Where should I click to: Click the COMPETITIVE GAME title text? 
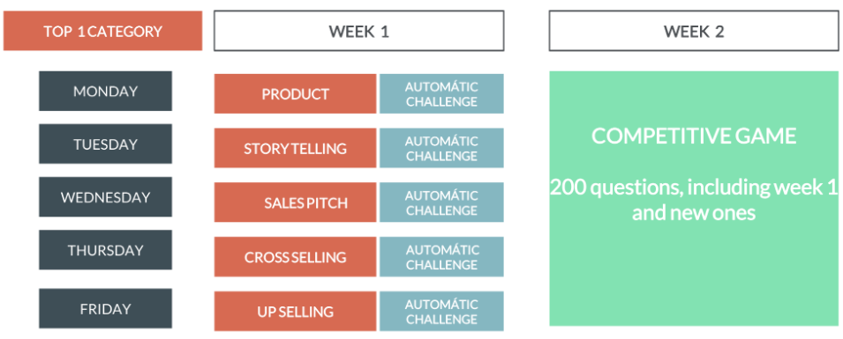(x=694, y=136)
